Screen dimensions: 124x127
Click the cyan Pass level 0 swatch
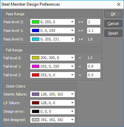[36, 39]
